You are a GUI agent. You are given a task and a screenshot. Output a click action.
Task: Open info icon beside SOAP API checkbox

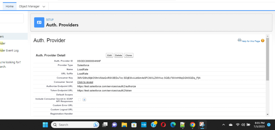pyautogui.click(x=84, y=100)
